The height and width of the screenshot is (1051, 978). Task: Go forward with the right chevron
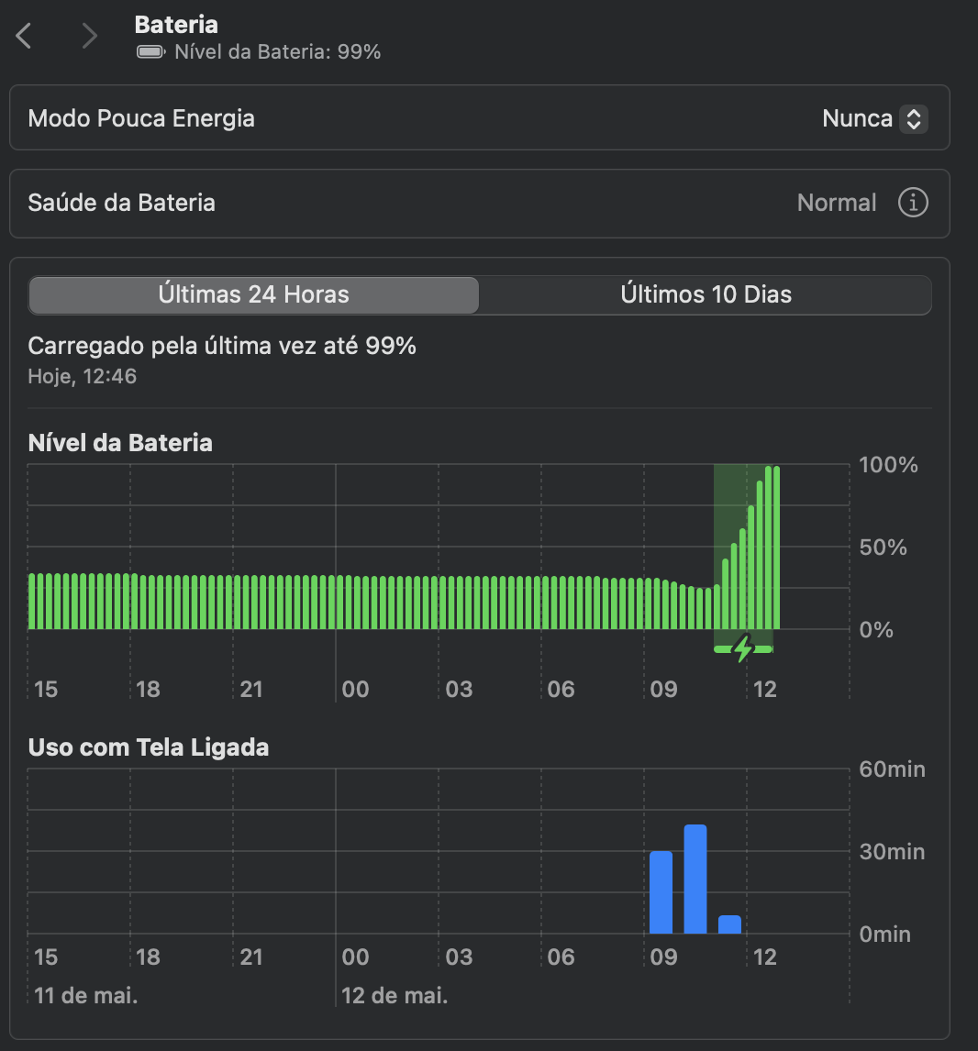tap(89, 37)
